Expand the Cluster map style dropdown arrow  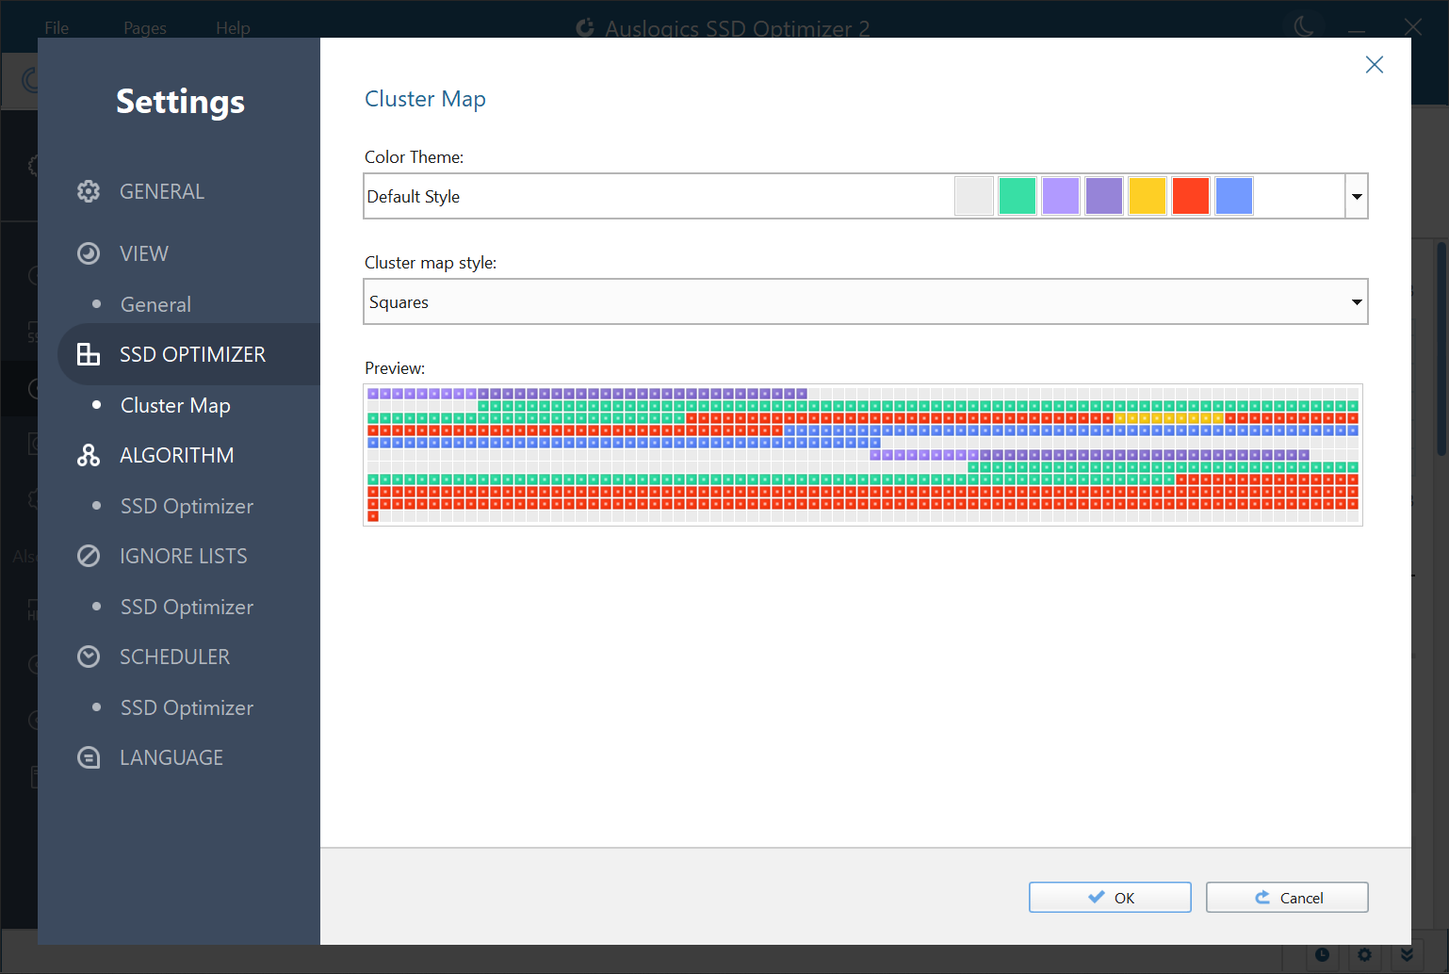point(1357,301)
